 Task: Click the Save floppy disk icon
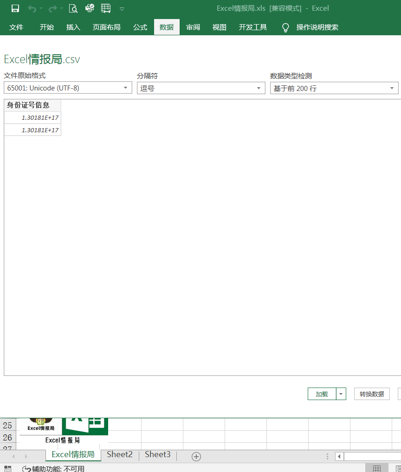pos(15,8)
